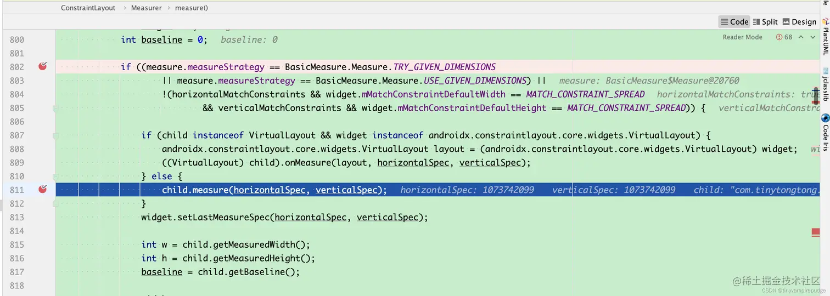The width and height of the screenshot is (830, 296).
Task: Switch editor to Design view
Action: (x=799, y=21)
